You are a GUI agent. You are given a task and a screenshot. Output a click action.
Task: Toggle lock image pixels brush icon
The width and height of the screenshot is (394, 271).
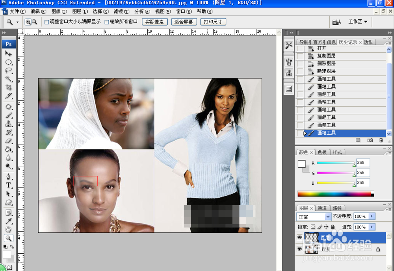pyautogui.click(x=320, y=227)
